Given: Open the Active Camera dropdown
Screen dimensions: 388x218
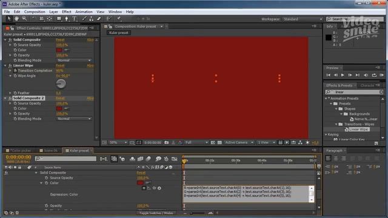Looking at the screenshot, I should pyautogui.click(x=239, y=143).
